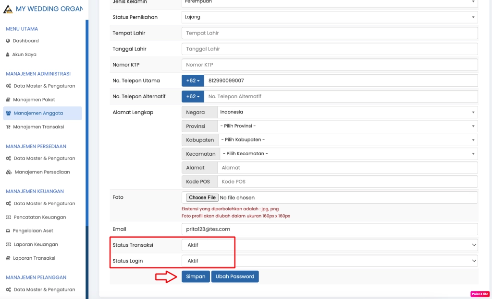Click the Pencatatan Keuangan money icon

click(8, 218)
